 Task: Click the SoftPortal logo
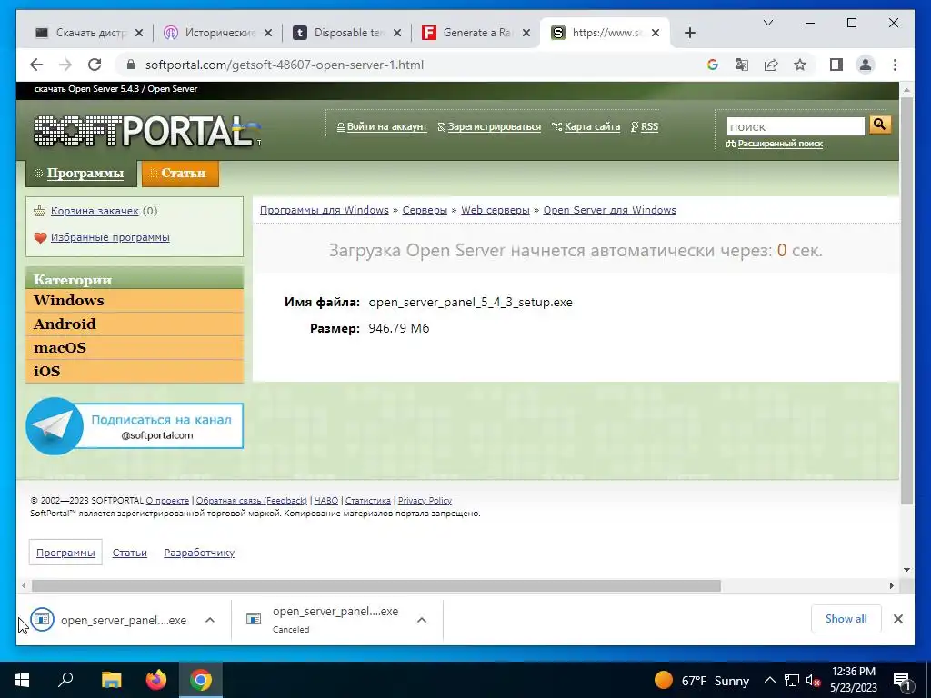tap(147, 131)
